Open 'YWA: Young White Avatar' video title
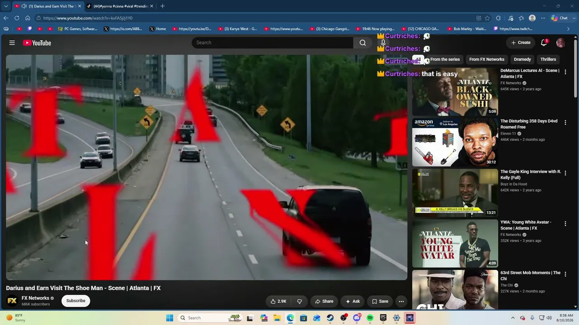 [526, 225]
